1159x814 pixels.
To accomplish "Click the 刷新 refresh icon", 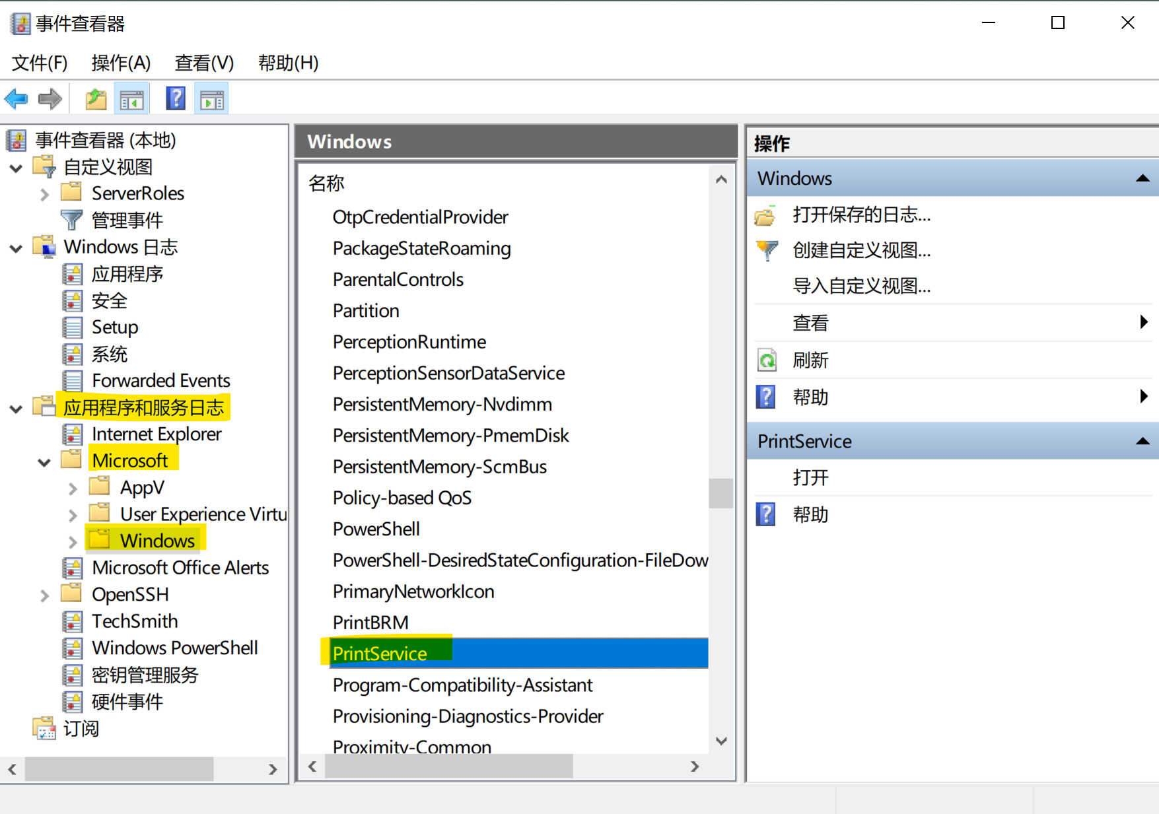I will 767,360.
